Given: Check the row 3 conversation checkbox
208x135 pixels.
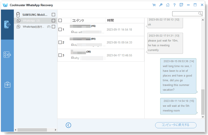Looking at the screenshot, I should (60, 55).
